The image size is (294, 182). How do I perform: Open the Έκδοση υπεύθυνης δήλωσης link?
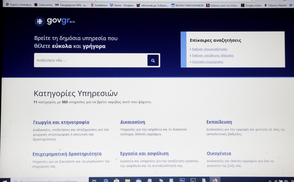point(212,56)
